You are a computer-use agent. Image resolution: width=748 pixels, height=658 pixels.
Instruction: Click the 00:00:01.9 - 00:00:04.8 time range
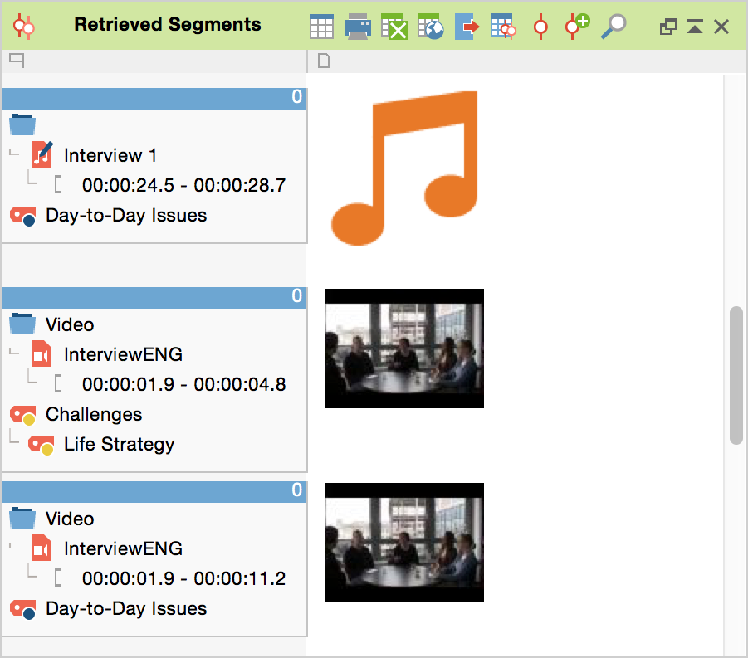[183, 384]
